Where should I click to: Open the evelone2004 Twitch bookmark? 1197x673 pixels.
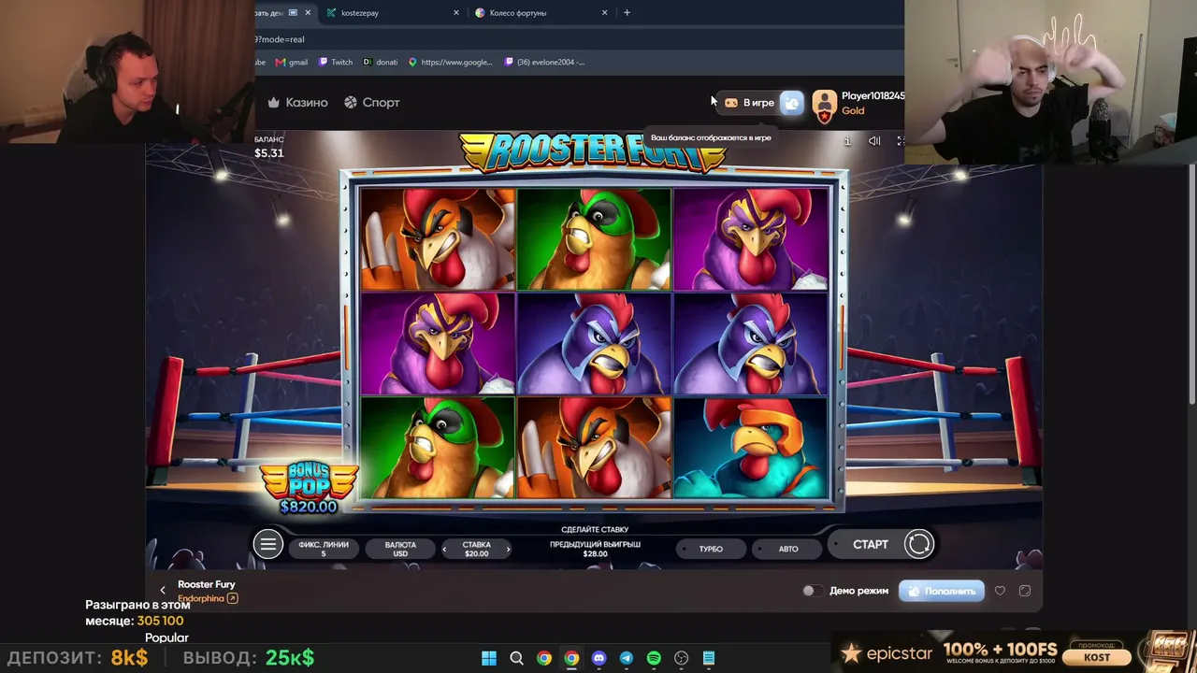pos(545,63)
